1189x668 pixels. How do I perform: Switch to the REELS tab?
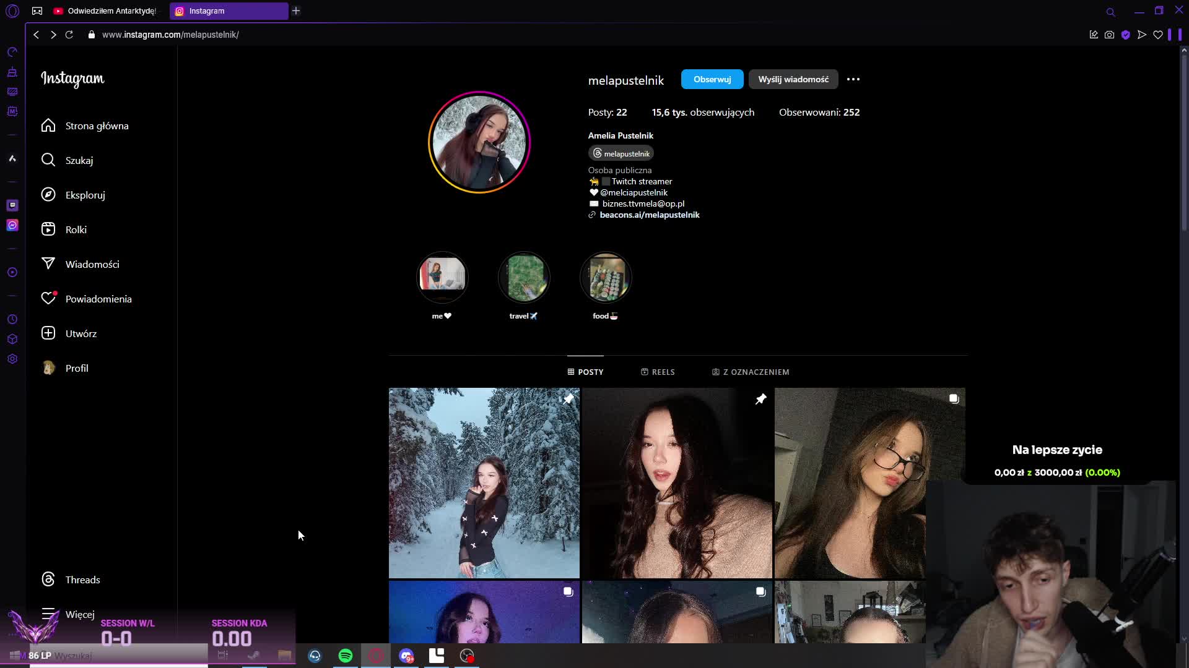658,372
